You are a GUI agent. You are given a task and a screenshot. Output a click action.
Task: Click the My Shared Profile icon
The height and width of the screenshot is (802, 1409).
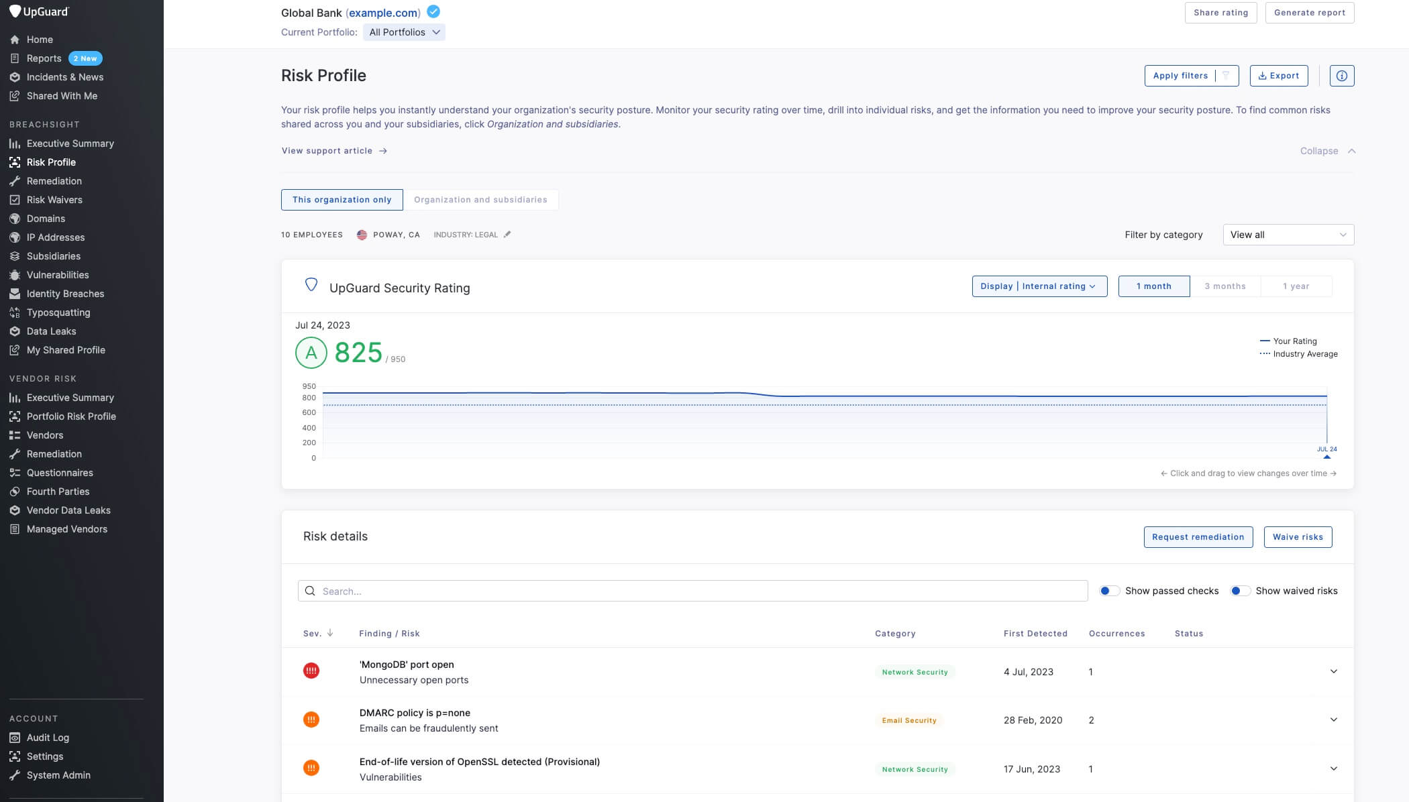[x=15, y=350]
